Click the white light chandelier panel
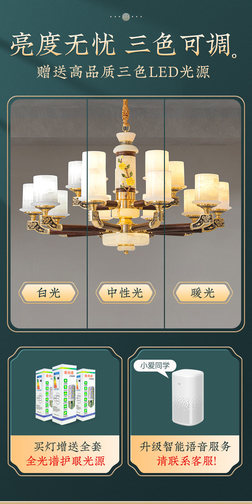 [49, 214]
